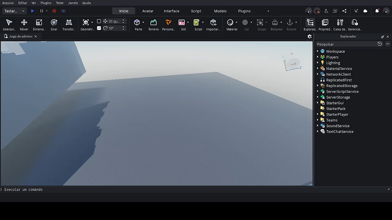Select the Selecionar tool
The width and height of the screenshot is (392, 220).
(x=9, y=25)
